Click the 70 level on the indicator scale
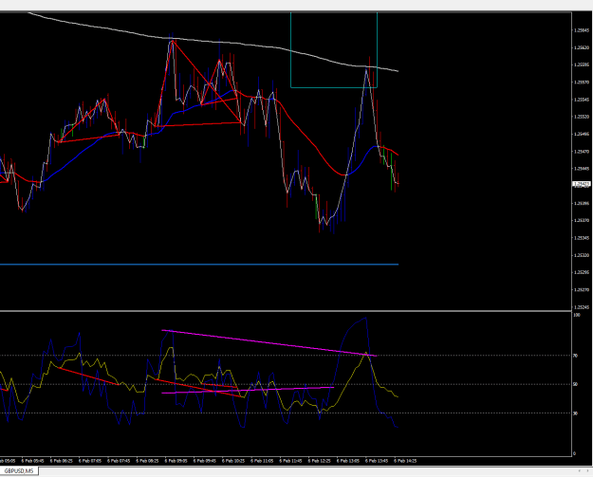Viewport: 593px width, 477px height. [x=576, y=356]
